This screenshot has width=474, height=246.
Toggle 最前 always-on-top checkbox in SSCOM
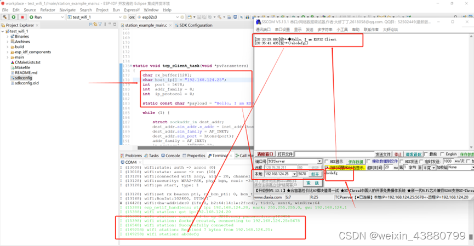pyautogui.click(x=426, y=154)
